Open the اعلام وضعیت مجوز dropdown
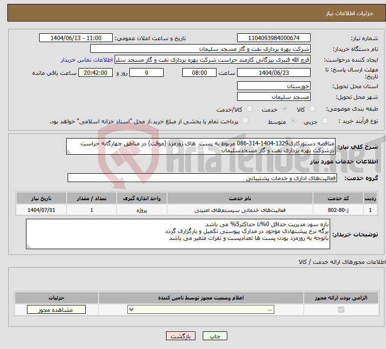Image resolution: width=386 pixels, height=349 pixels. [201, 310]
